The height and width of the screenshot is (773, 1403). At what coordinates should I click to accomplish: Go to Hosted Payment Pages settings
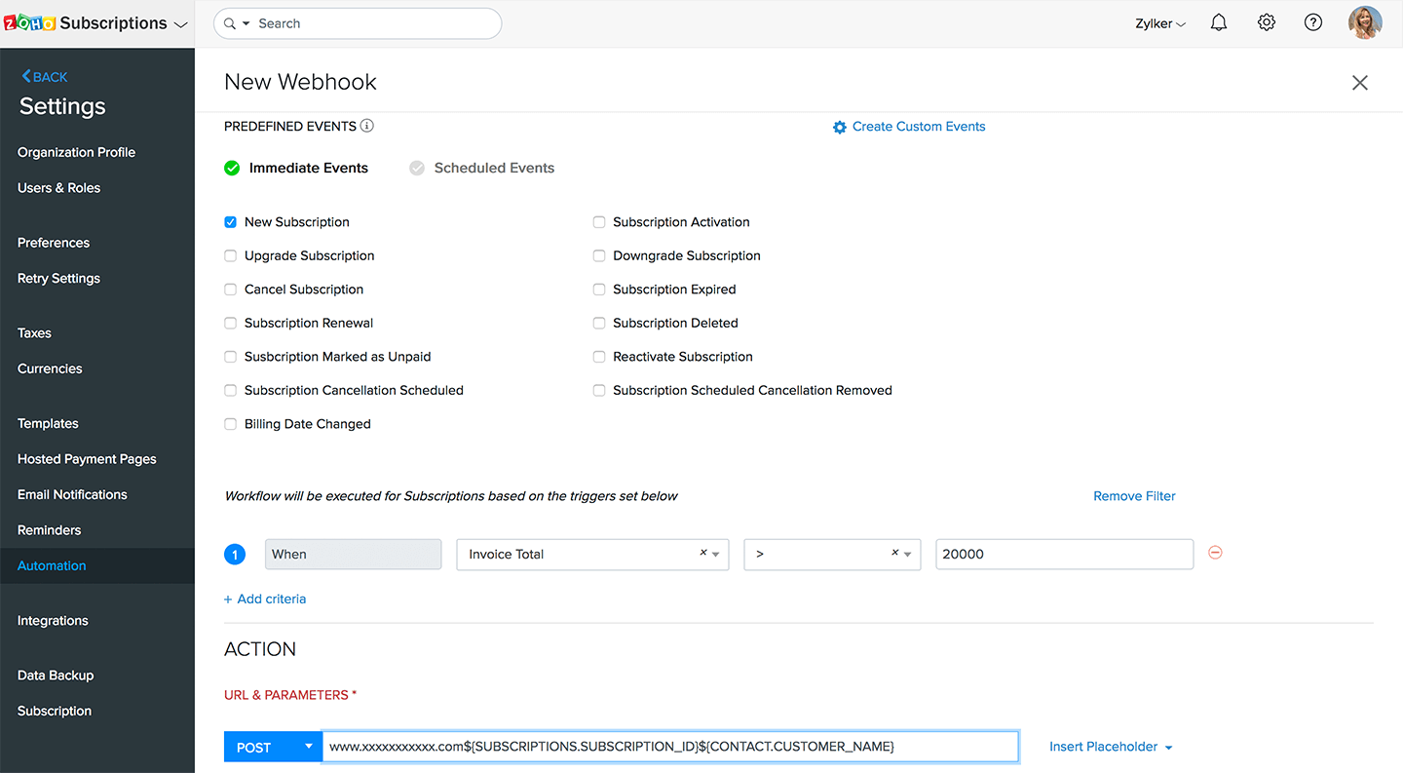87,459
